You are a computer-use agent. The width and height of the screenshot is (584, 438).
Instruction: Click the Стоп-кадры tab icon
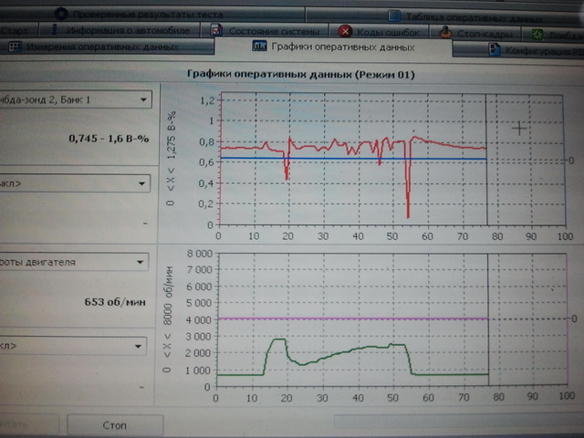pyautogui.click(x=445, y=33)
